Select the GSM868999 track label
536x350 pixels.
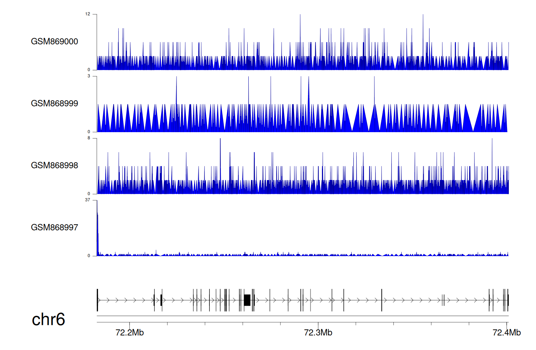click(x=54, y=104)
